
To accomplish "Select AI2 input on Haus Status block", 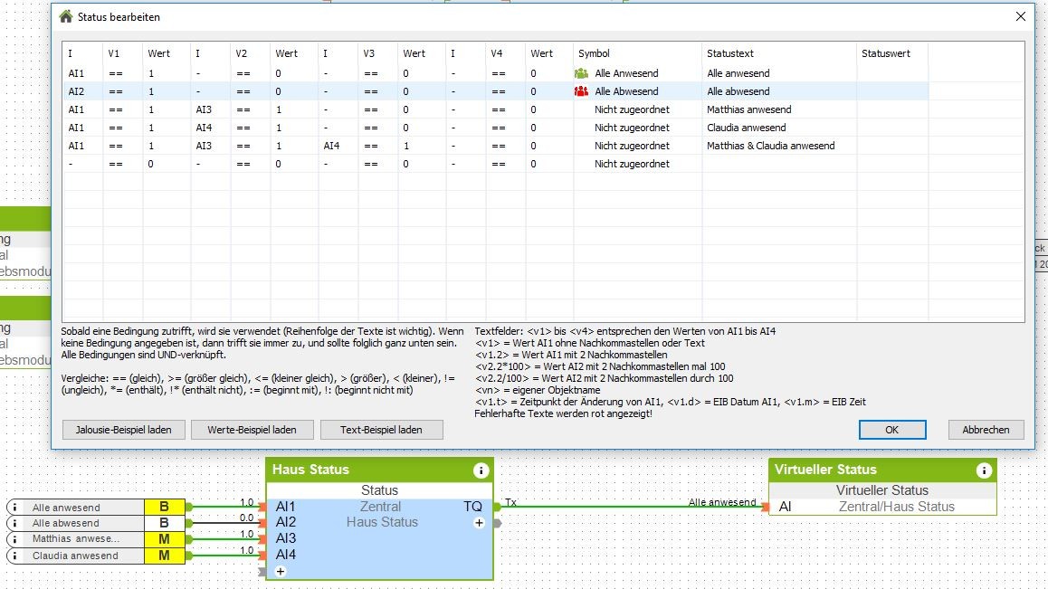I will (x=285, y=522).
